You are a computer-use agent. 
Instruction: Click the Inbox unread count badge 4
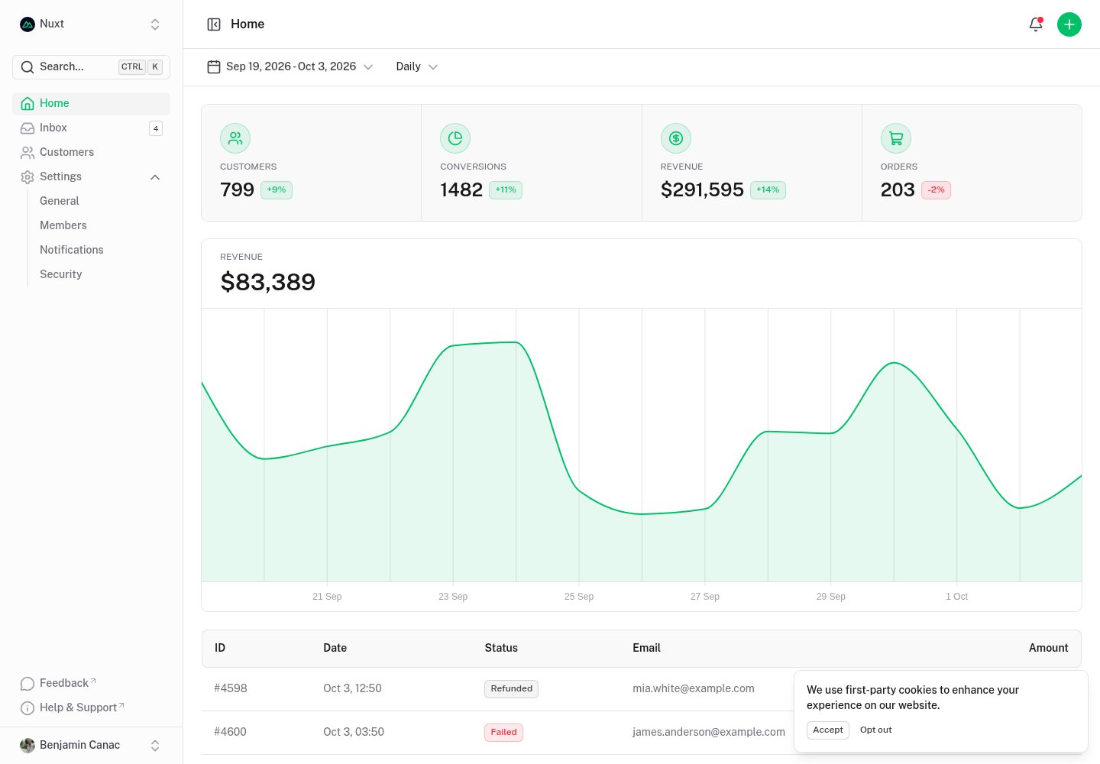pos(156,128)
